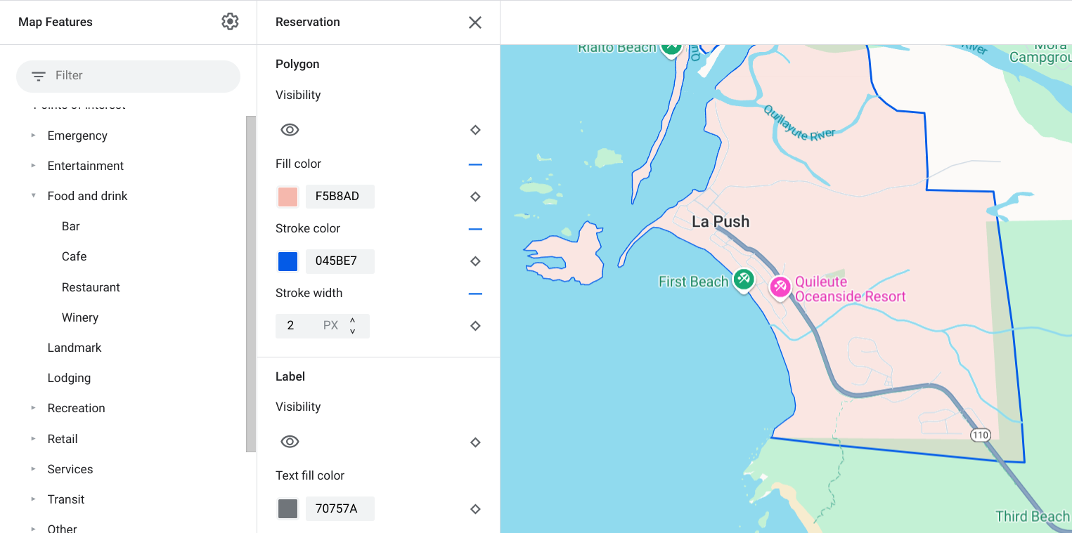The width and height of the screenshot is (1072, 533).
Task: Click the Fill color hex field F5B8AD
Action: click(340, 197)
